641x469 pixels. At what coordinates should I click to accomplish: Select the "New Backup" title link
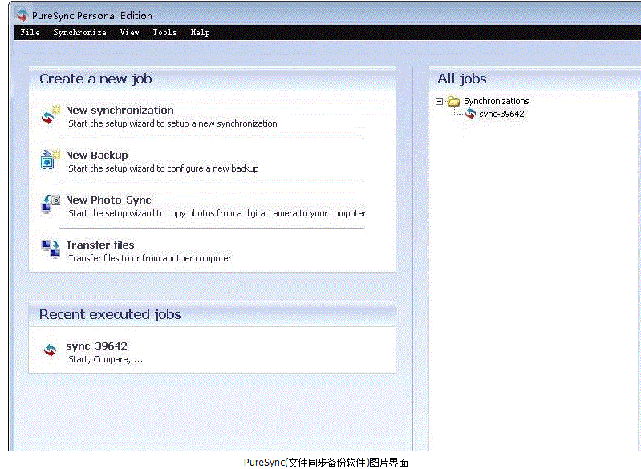pyautogui.click(x=96, y=155)
